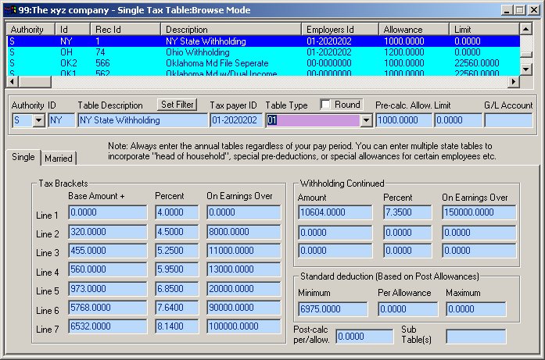Click the Line 1 Percent field
This screenshot has width=545, height=360.
click(x=176, y=212)
